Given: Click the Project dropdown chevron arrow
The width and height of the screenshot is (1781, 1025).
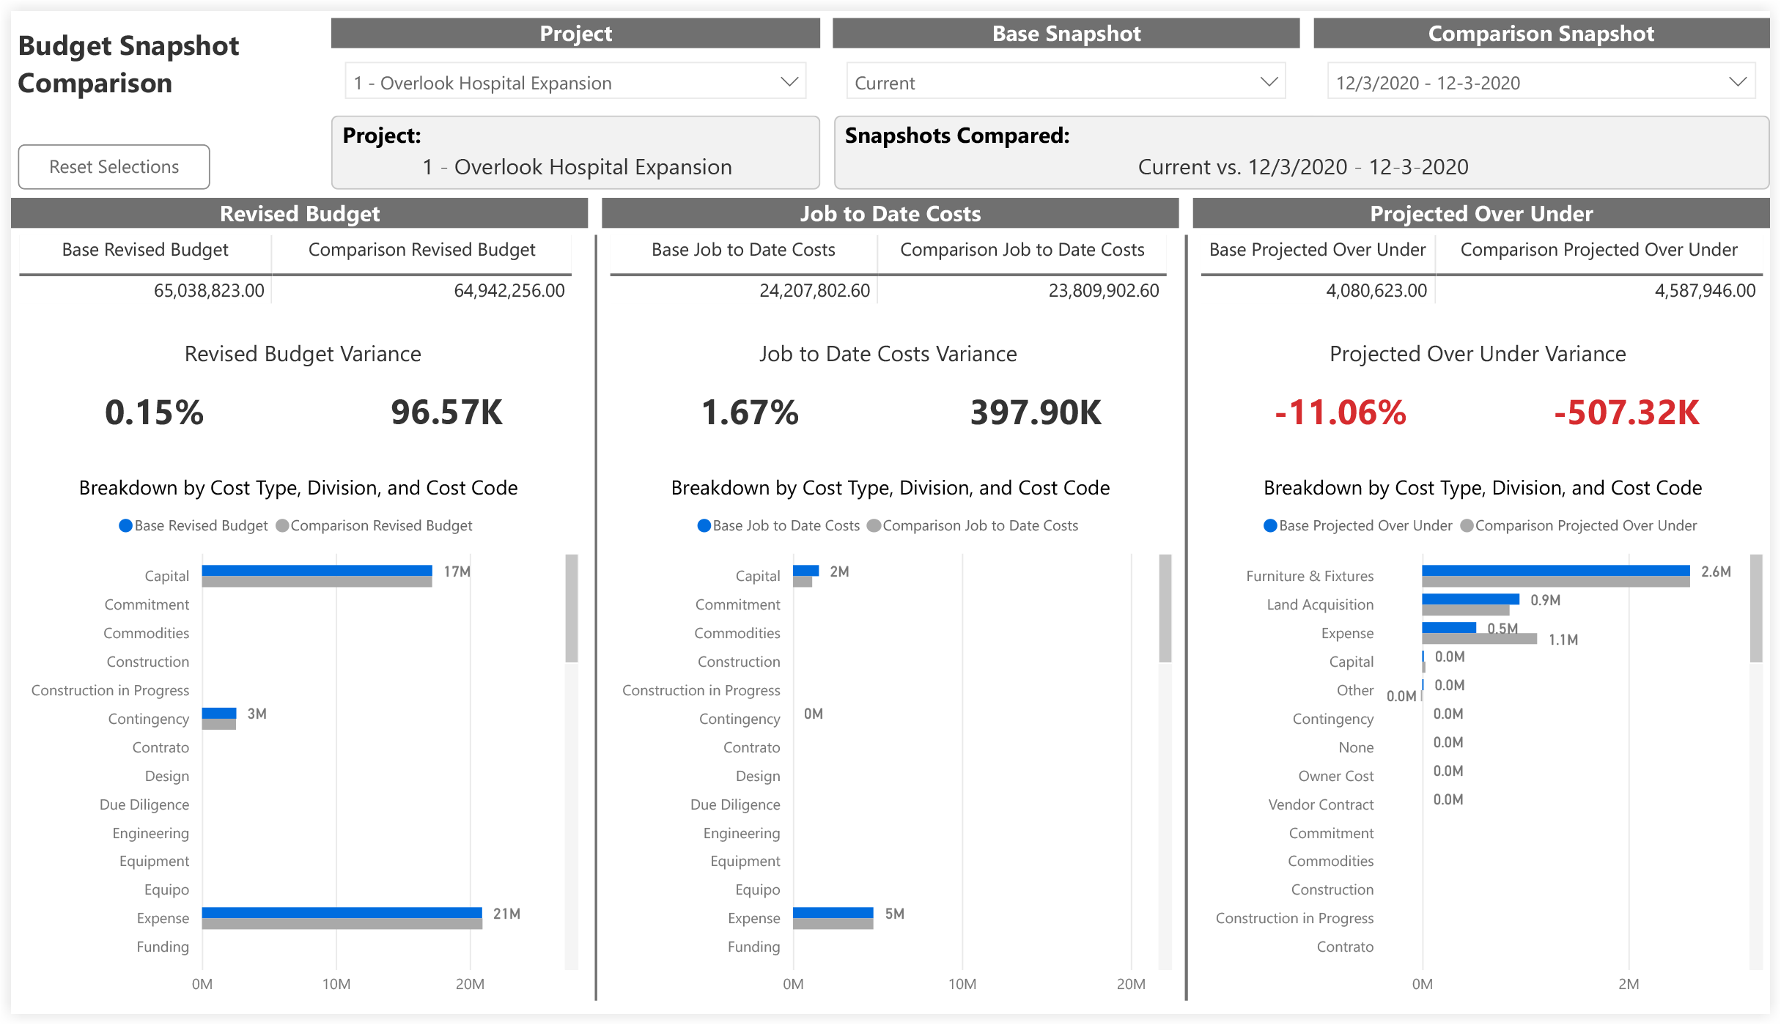Looking at the screenshot, I should point(789,82).
